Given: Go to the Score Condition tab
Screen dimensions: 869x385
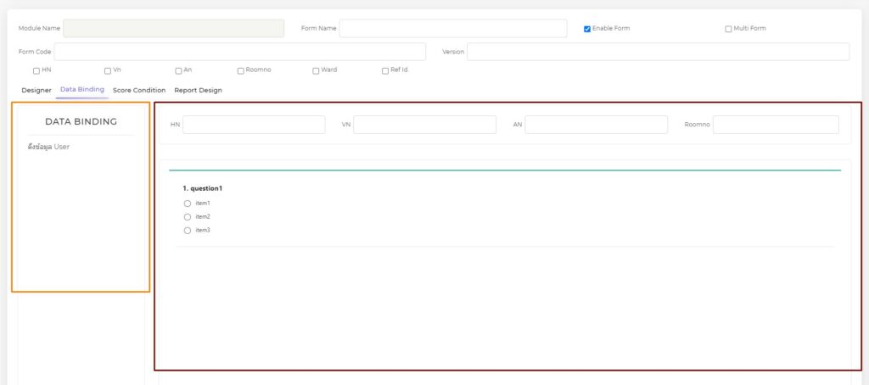Looking at the screenshot, I should [x=139, y=90].
